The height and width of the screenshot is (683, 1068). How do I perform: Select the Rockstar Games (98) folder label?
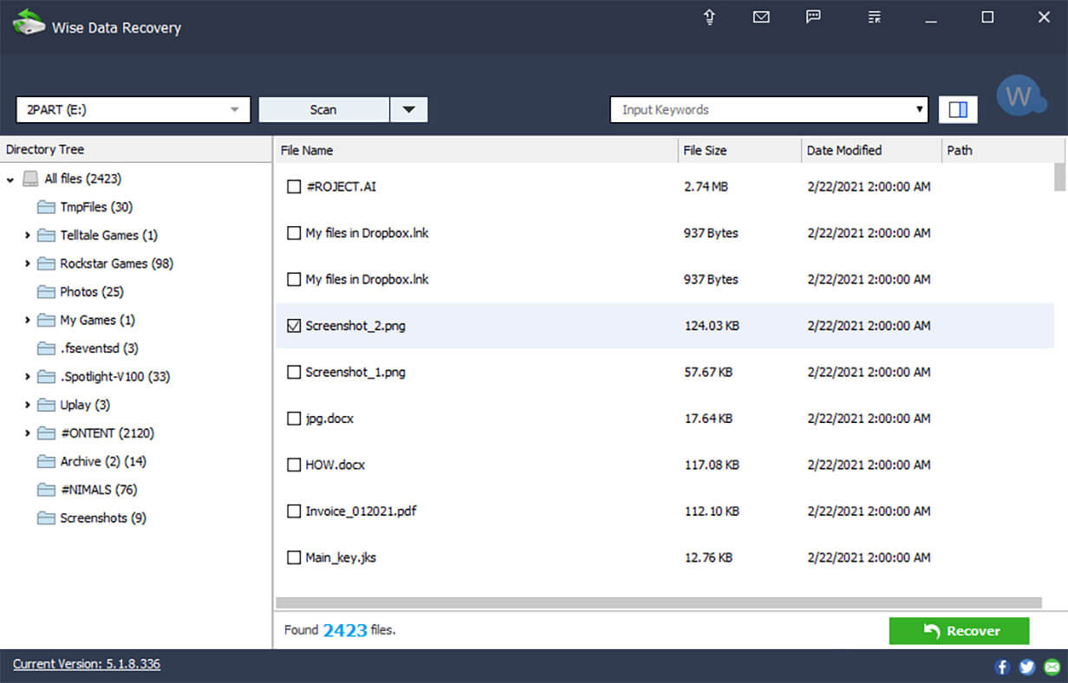(x=116, y=263)
